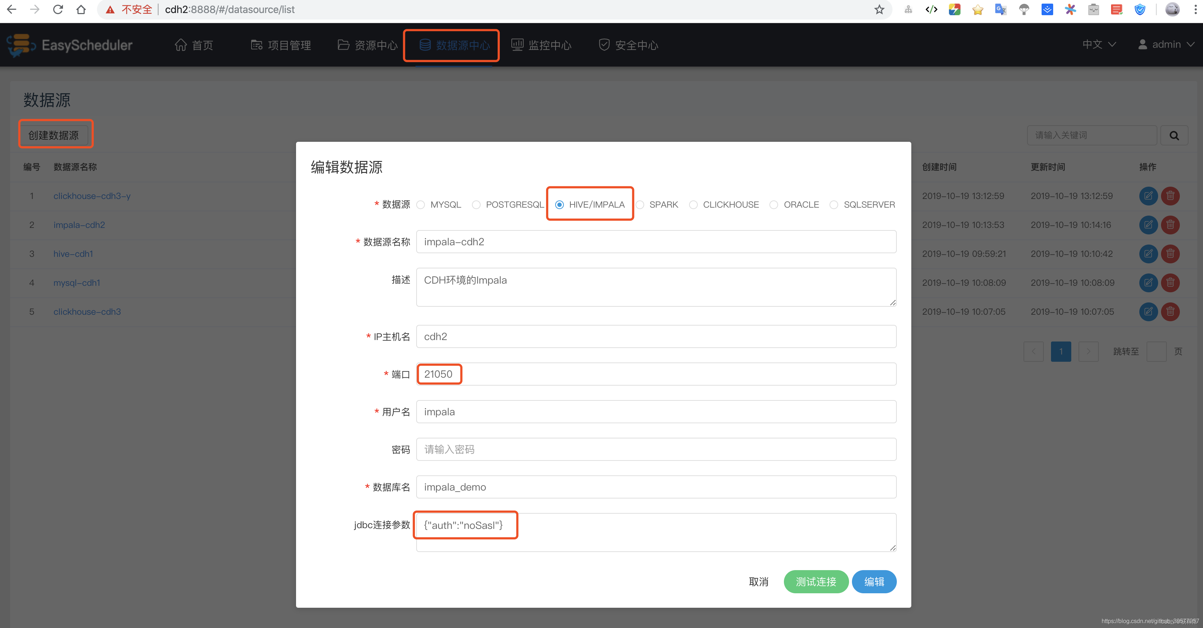The image size is (1203, 628).
Task: Select CLICKHOUSE datasource radio button
Action: 693,204
